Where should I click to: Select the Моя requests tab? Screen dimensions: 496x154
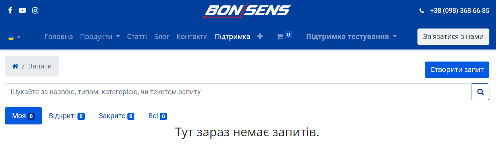coord(23,116)
